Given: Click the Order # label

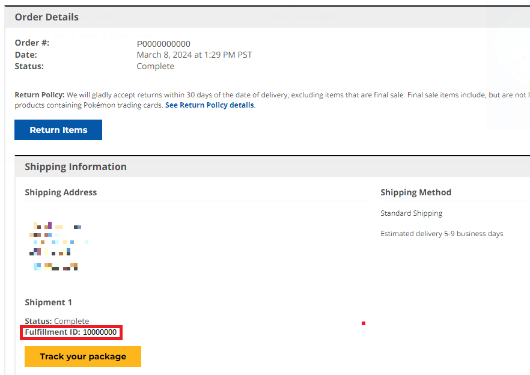Looking at the screenshot, I should pyautogui.click(x=32, y=43).
